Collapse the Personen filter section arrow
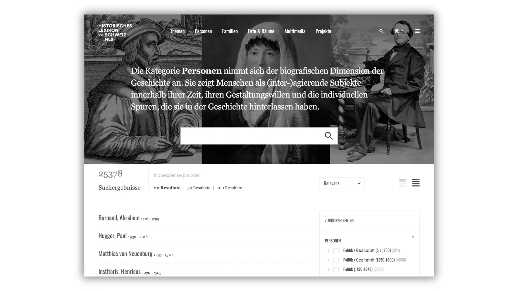The width and height of the screenshot is (518, 291). [413, 237]
